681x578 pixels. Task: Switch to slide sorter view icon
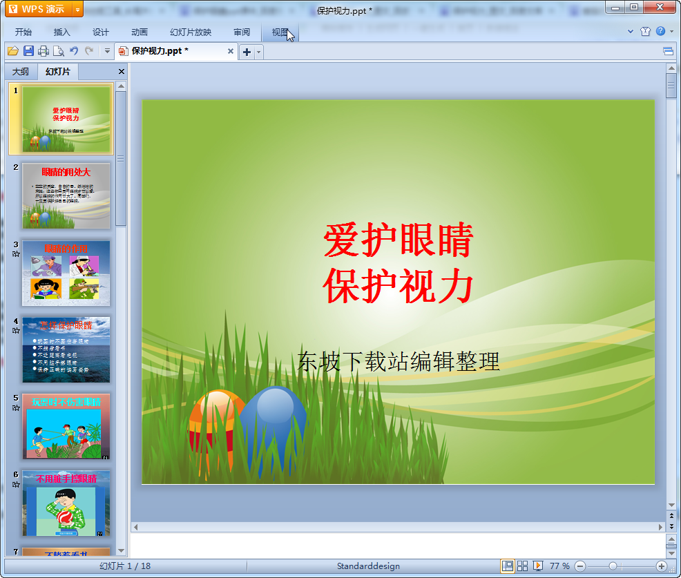(x=522, y=566)
